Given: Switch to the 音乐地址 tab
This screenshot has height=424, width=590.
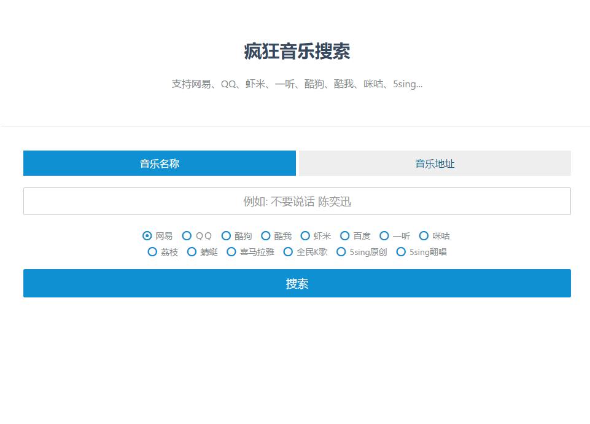Looking at the screenshot, I should (435, 163).
